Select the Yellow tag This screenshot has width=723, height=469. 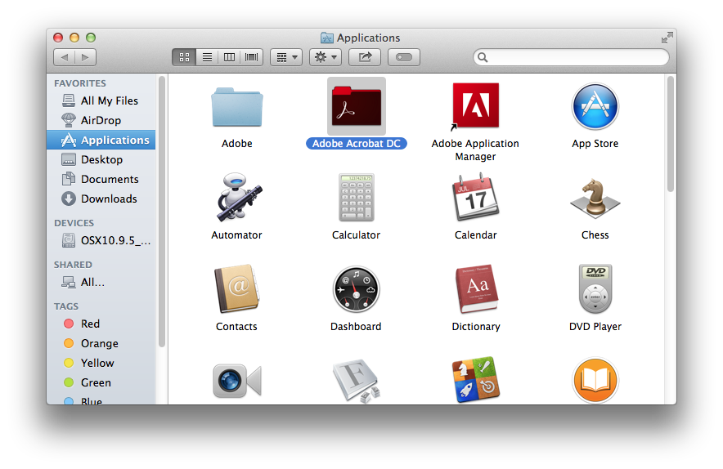coord(101,363)
